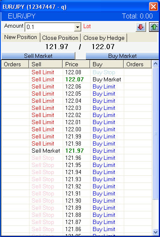
Task: Place Buy Limit at 122.06
Action: (x=104, y=86)
